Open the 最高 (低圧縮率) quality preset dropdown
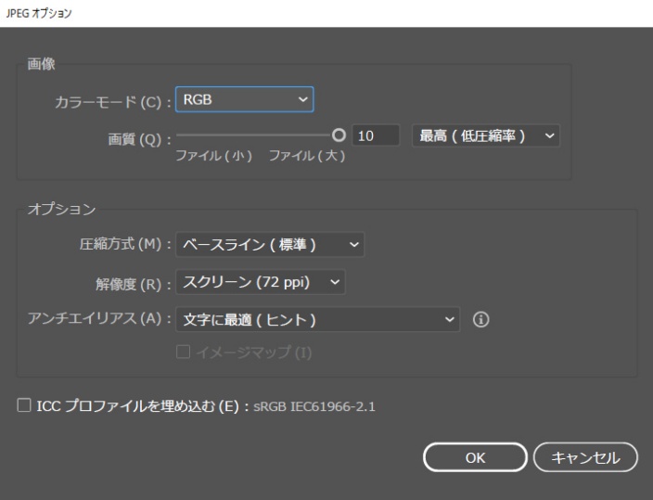Screen dimensions: 653x500 (x=486, y=135)
